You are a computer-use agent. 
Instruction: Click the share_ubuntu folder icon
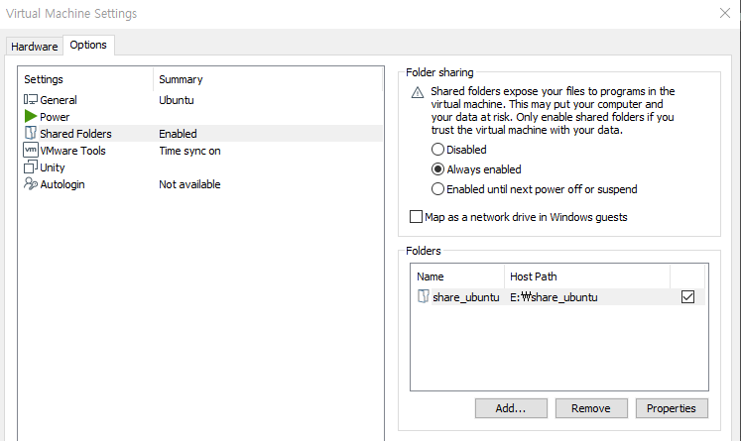(x=424, y=296)
